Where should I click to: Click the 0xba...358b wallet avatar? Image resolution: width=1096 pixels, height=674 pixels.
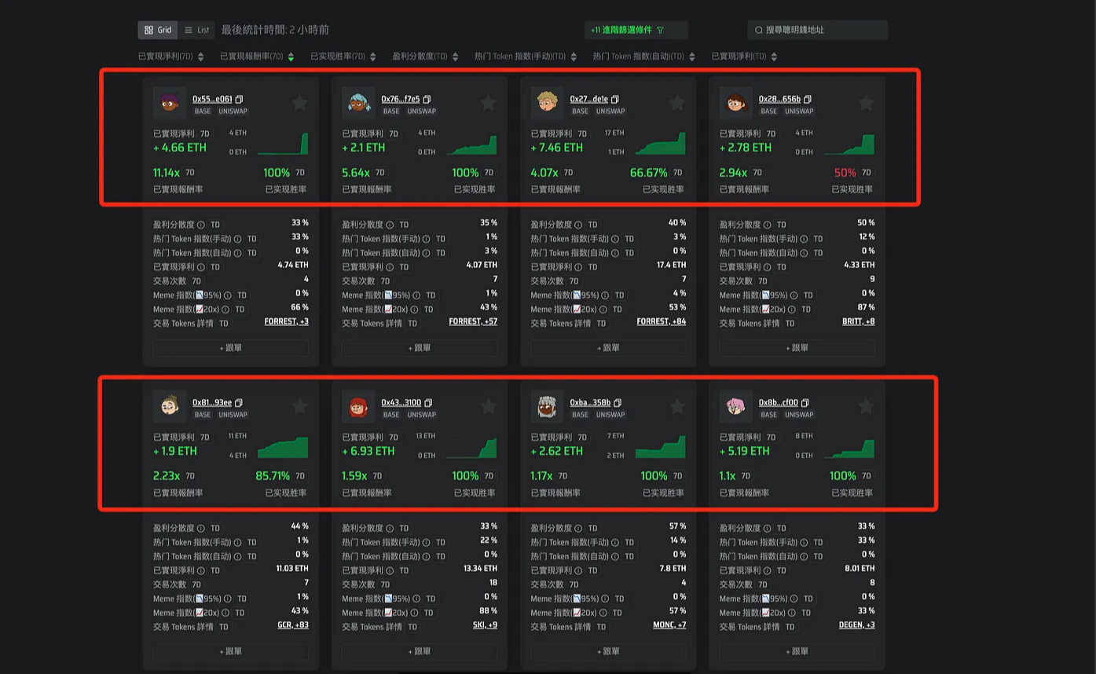pyautogui.click(x=547, y=407)
